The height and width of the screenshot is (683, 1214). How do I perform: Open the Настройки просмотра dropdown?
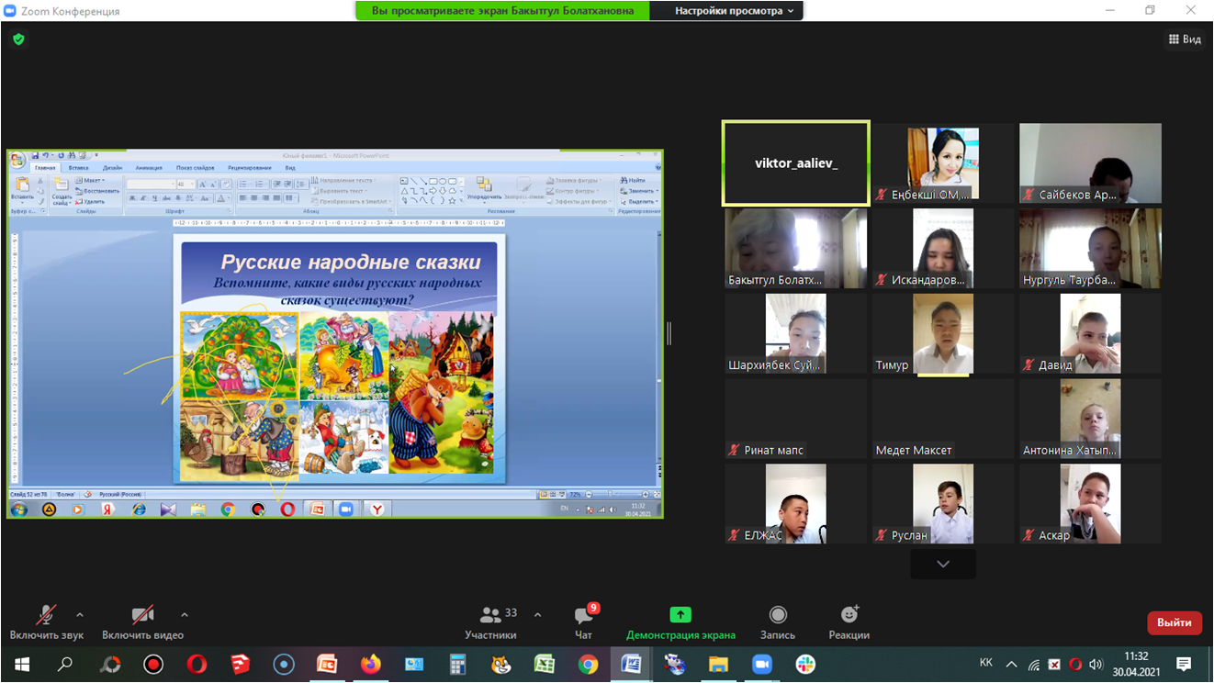pyautogui.click(x=736, y=11)
